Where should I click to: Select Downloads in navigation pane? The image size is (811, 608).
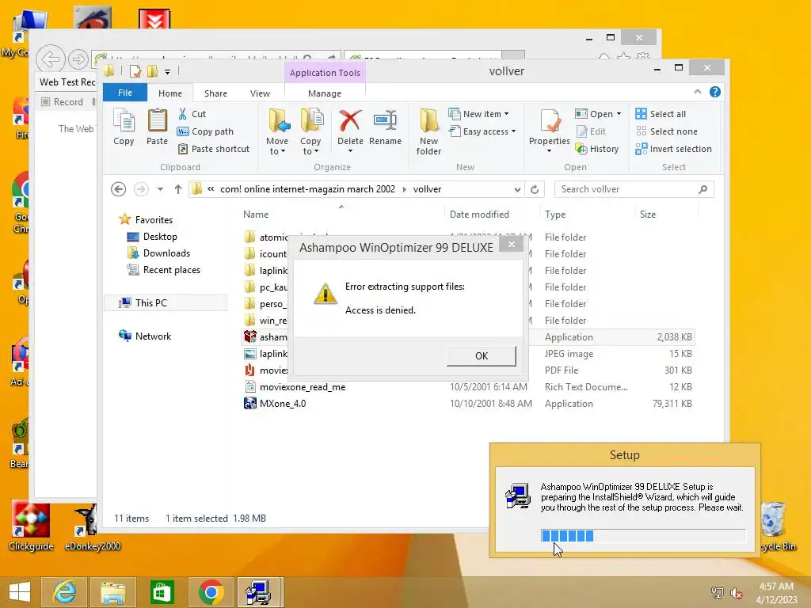point(166,253)
